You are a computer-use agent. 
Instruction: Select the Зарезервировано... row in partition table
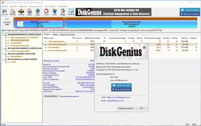(121, 41)
